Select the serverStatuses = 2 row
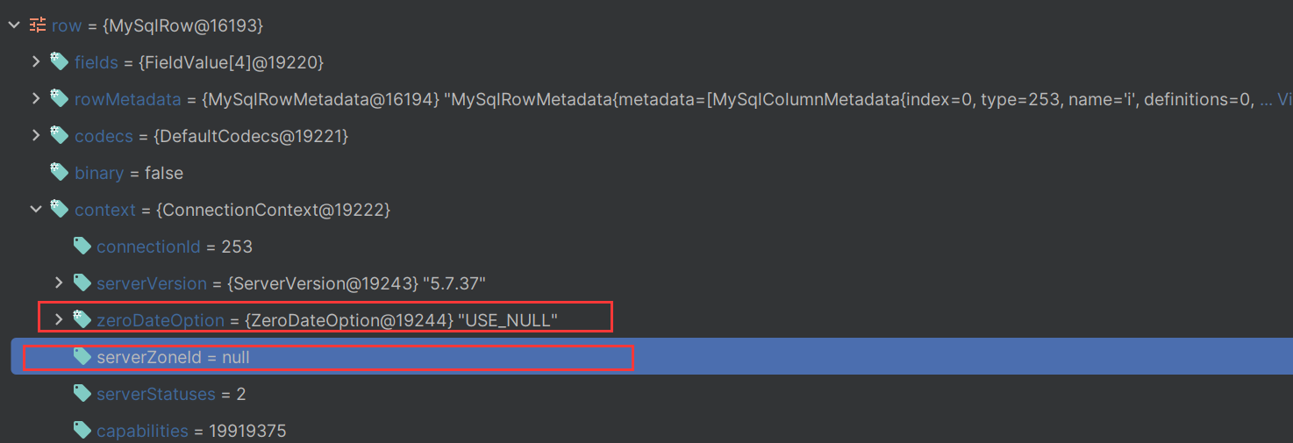Image resolution: width=1293 pixels, height=443 pixels. coord(171,394)
